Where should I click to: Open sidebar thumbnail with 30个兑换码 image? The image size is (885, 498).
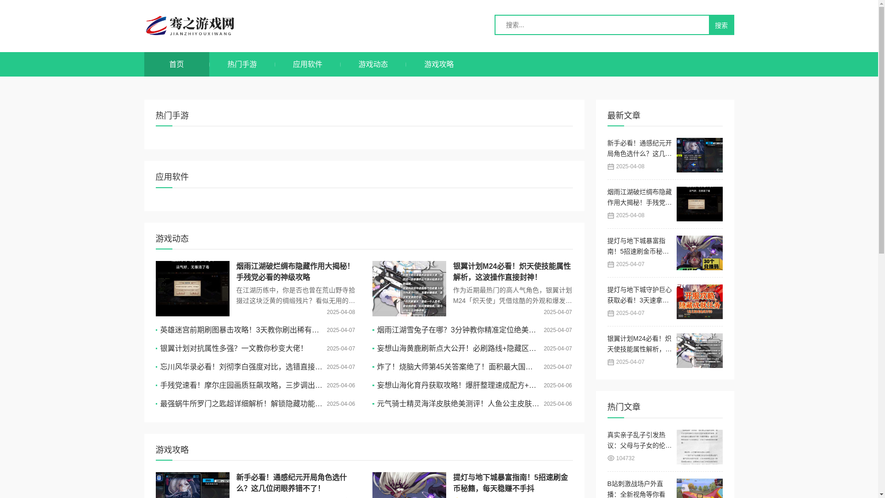coord(699,253)
